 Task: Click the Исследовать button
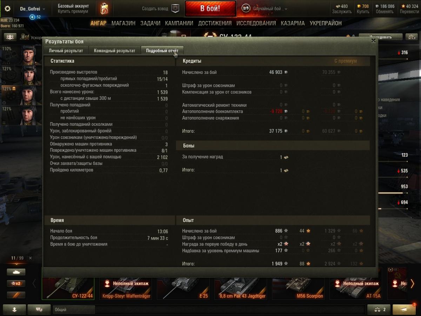tap(380, 37)
